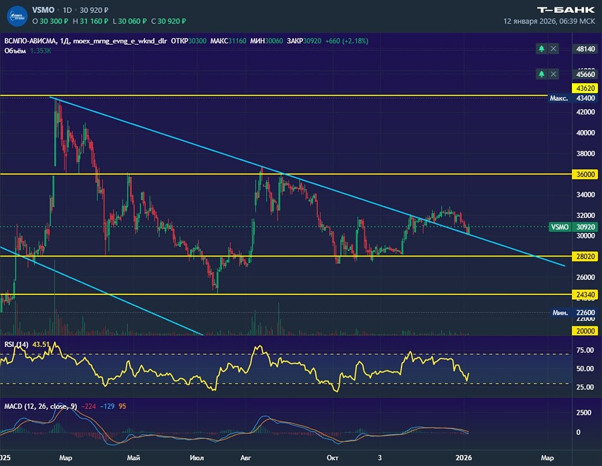Click the C 30 920 ₽ close price in header
This screenshot has height=466, width=602.
tap(168, 21)
